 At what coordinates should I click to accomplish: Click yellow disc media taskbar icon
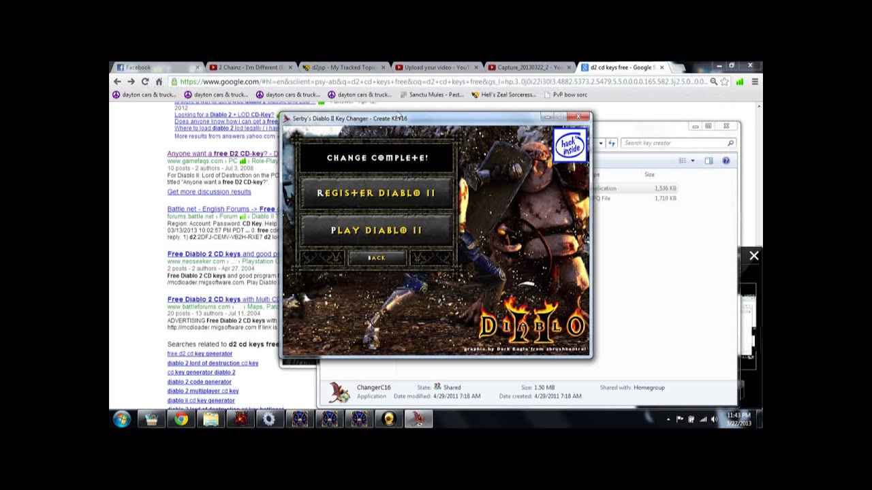point(388,419)
